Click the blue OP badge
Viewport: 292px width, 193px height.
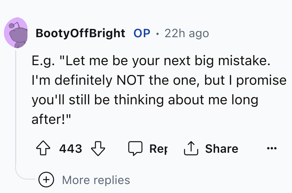pyautogui.click(x=142, y=34)
